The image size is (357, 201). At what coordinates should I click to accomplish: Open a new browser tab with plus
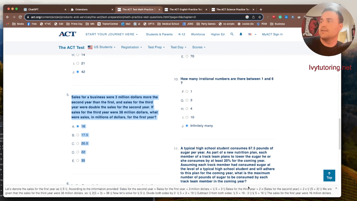pyautogui.click(x=261, y=10)
